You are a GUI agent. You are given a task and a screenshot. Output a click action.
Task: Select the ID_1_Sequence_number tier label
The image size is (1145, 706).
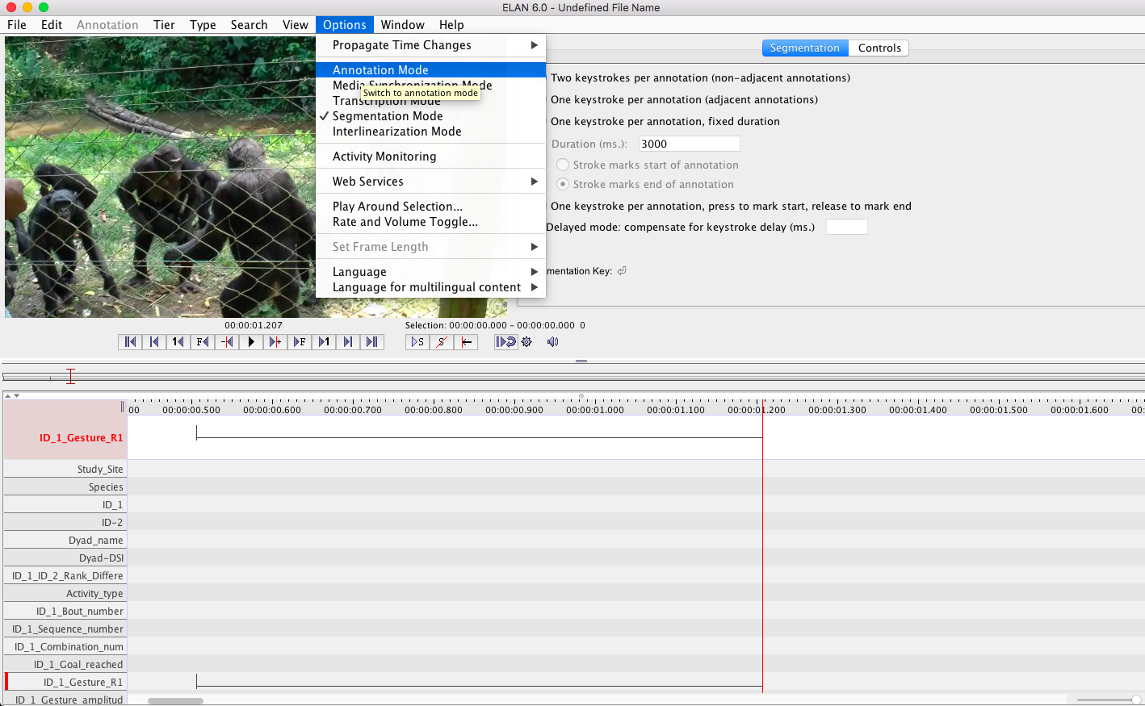tap(68, 629)
